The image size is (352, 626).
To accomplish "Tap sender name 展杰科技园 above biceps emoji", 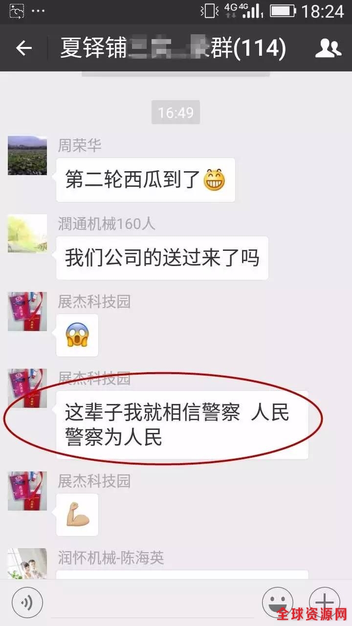I will (x=94, y=481).
